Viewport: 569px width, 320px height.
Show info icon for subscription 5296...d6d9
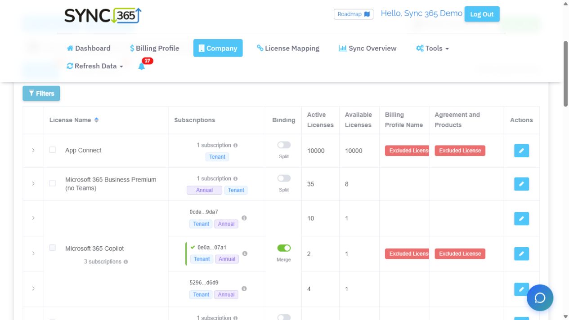244,289
